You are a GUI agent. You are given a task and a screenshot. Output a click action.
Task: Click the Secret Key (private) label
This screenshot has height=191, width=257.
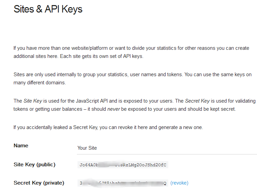tap(39, 183)
